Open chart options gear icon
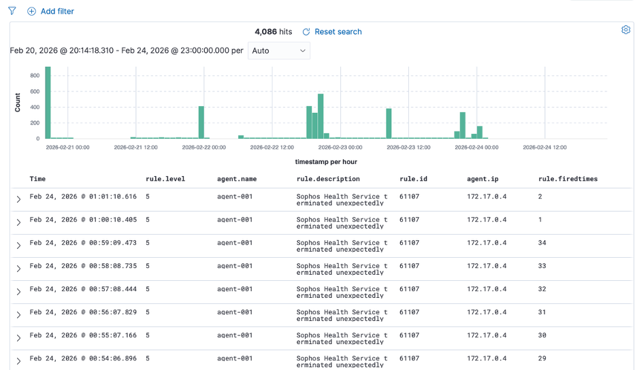Screen dimensions: 637x370 pyautogui.click(x=625, y=30)
